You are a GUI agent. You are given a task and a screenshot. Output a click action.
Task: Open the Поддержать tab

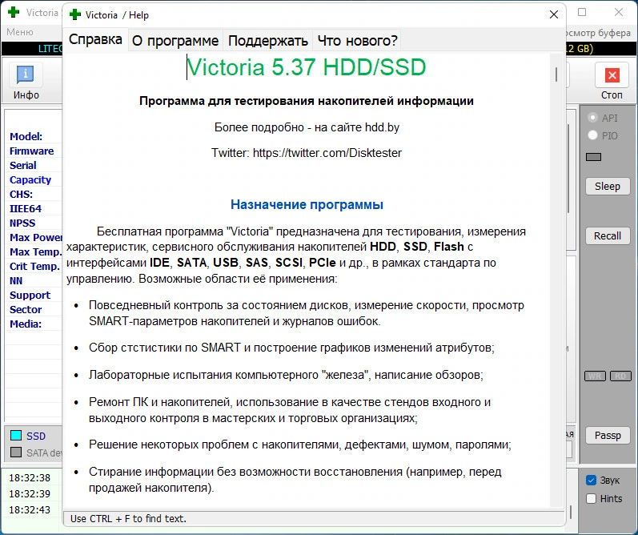tap(267, 40)
